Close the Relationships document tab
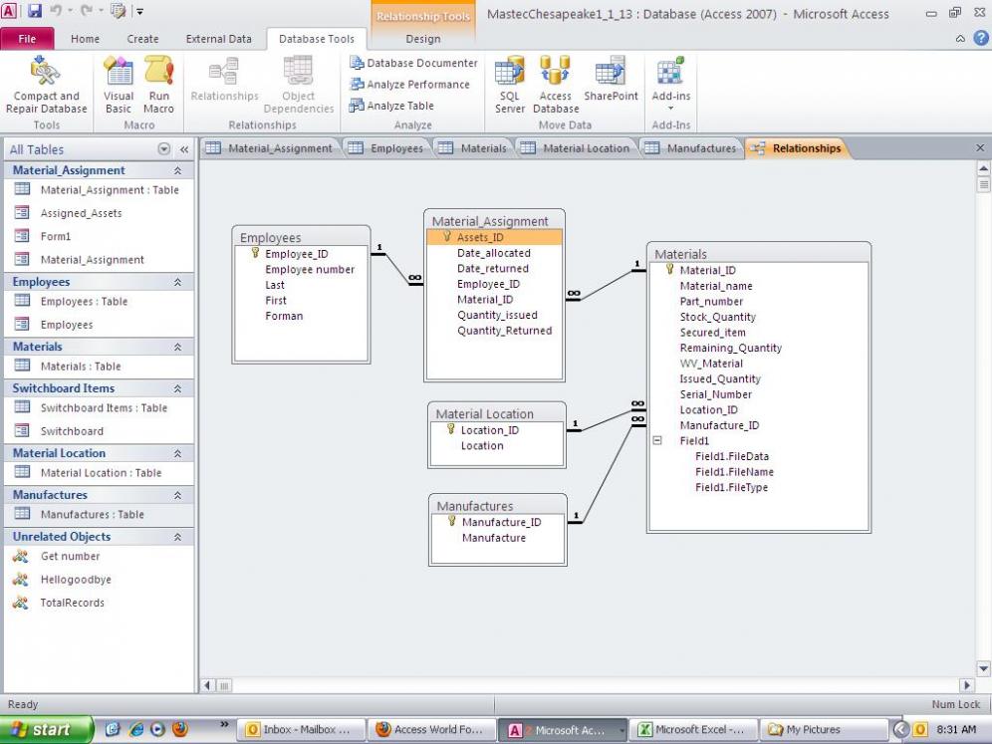 [x=980, y=148]
